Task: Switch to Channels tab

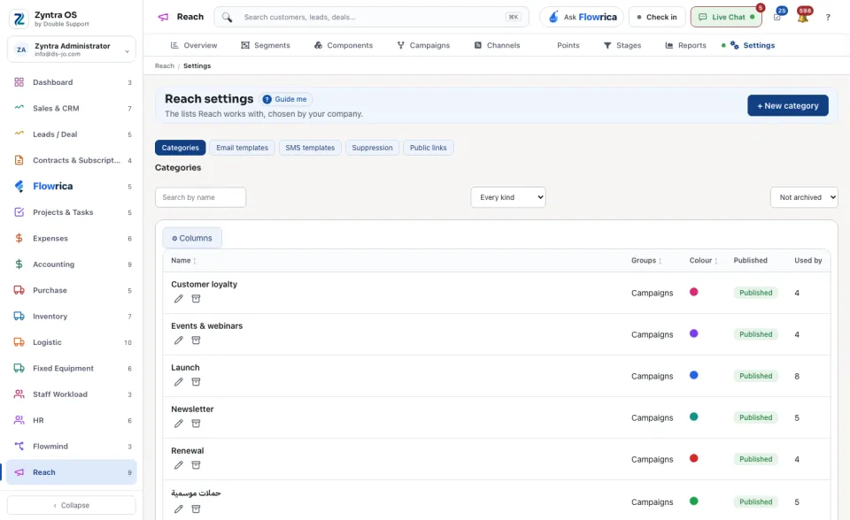Action: coord(497,45)
